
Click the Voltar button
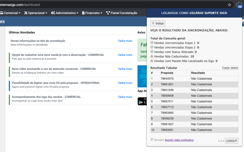[x=158, y=23]
